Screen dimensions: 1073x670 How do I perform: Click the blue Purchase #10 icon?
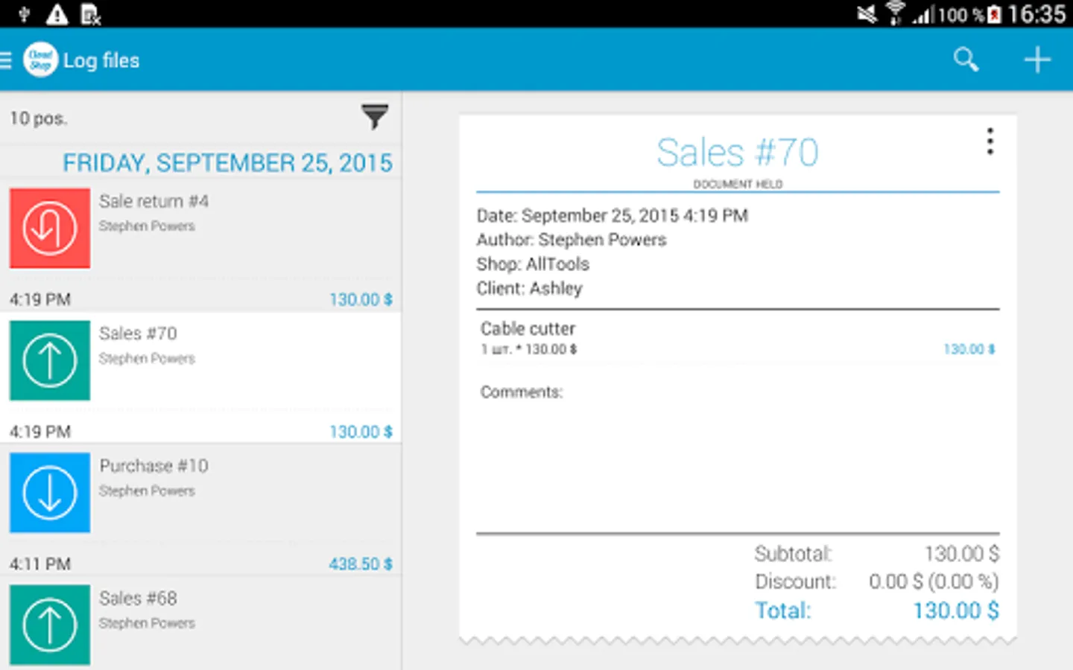pyautogui.click(x=50, y=493)
